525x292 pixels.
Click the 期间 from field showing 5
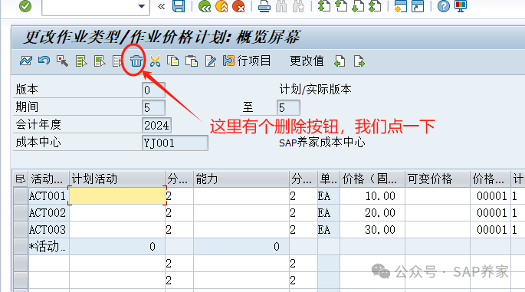pyautogui.click(x=153, y=108)
